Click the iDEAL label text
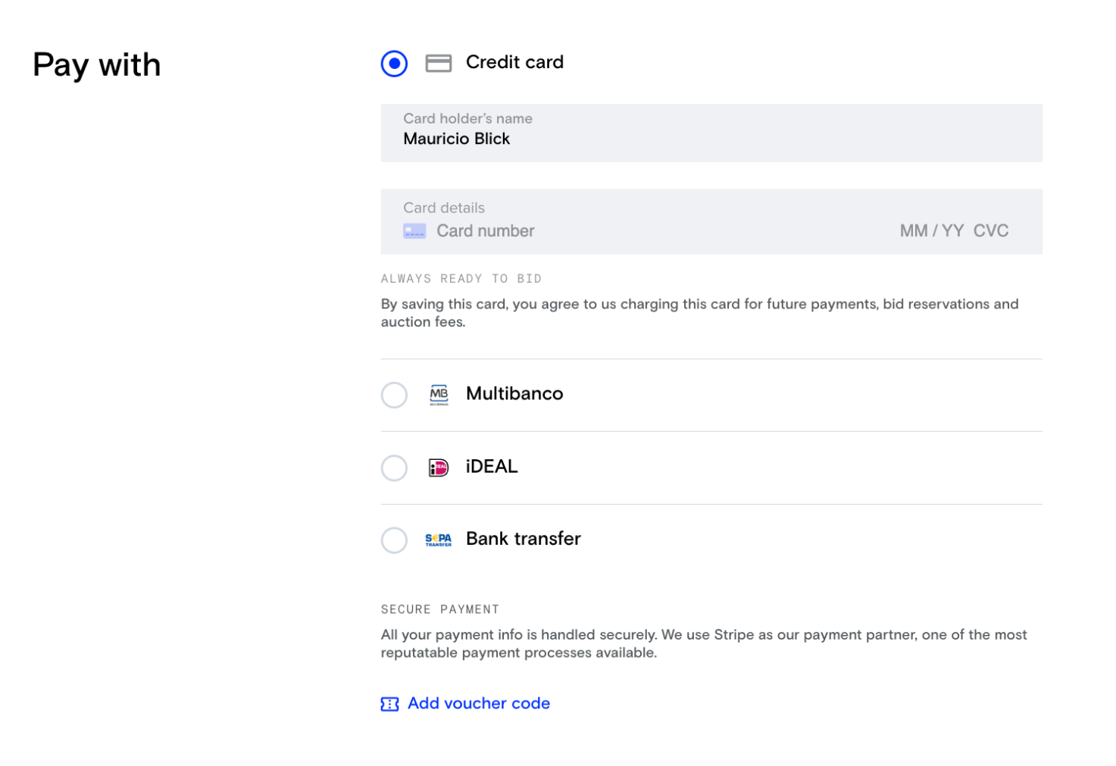This screenshot has width=1116, height=766. click(492, 466)
